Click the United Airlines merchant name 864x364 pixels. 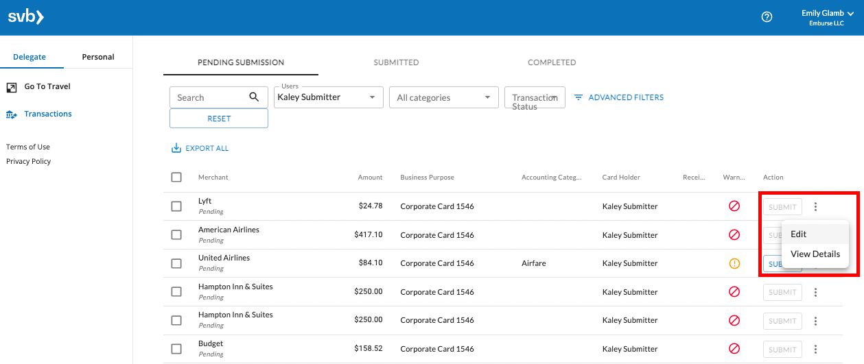point(224,258)
